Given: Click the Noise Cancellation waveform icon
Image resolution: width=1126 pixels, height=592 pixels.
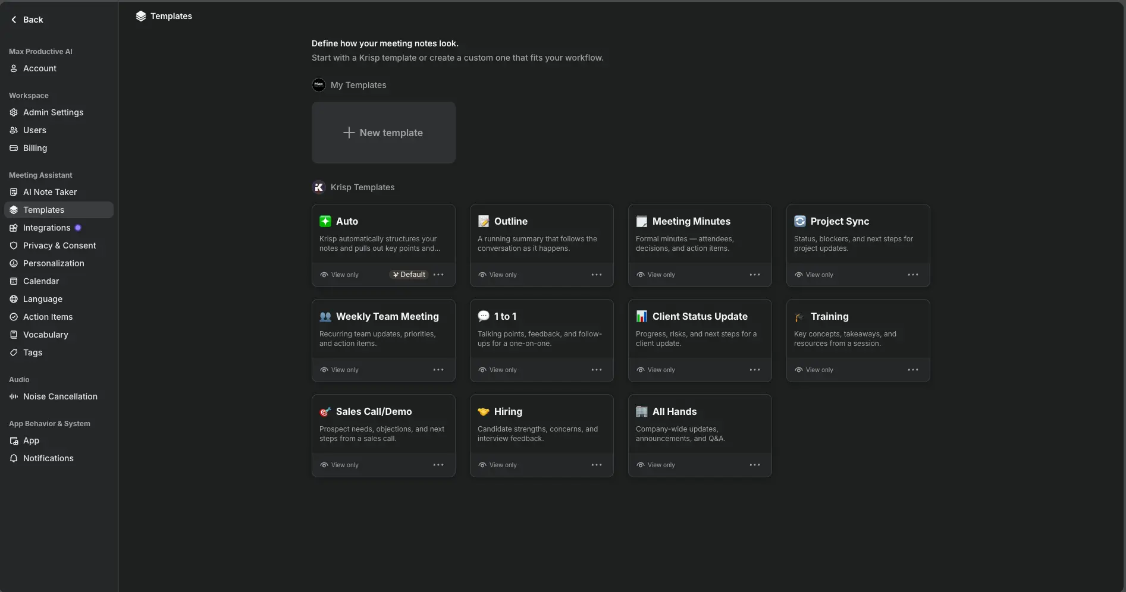Looking at the screenshot, I should tap(14, 396).
